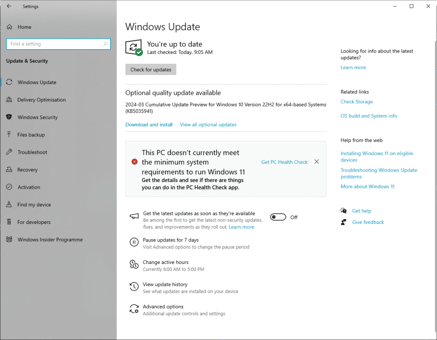Click the Check for updates button
Image resolution: width=437 pixels, height=340 pixels.
pos(151,70)
